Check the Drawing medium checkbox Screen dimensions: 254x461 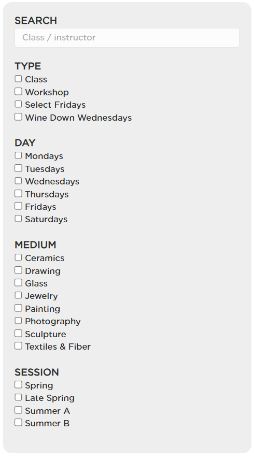pos(18,270)
